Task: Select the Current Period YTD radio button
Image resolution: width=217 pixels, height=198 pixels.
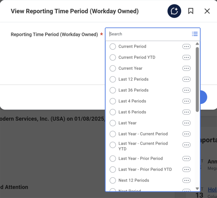Action: pyautogui.click(x=112, y=57)
